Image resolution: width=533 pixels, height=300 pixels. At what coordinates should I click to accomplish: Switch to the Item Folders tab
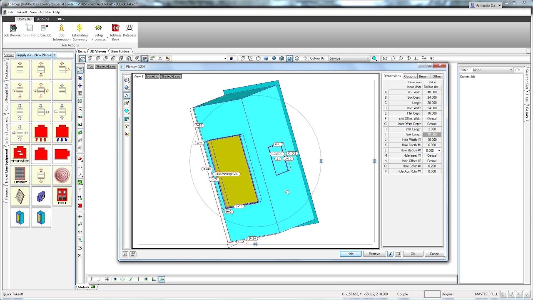pos(120,51)
